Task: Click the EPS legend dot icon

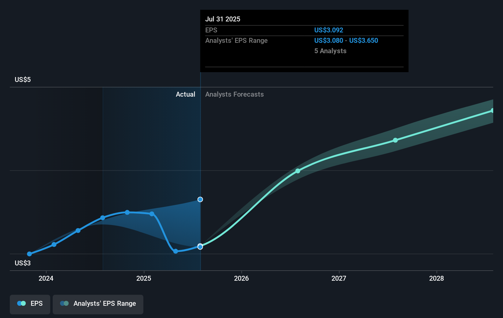Action: point(21,303)
